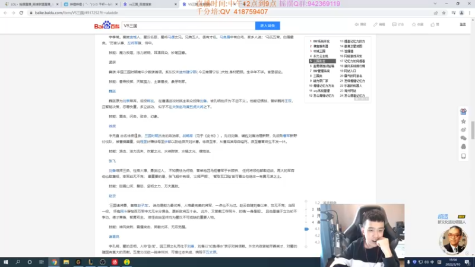Click the bell notification icon on right sidebar
The width and height of the screenshot is (475, 267).
tap(463, 147)
